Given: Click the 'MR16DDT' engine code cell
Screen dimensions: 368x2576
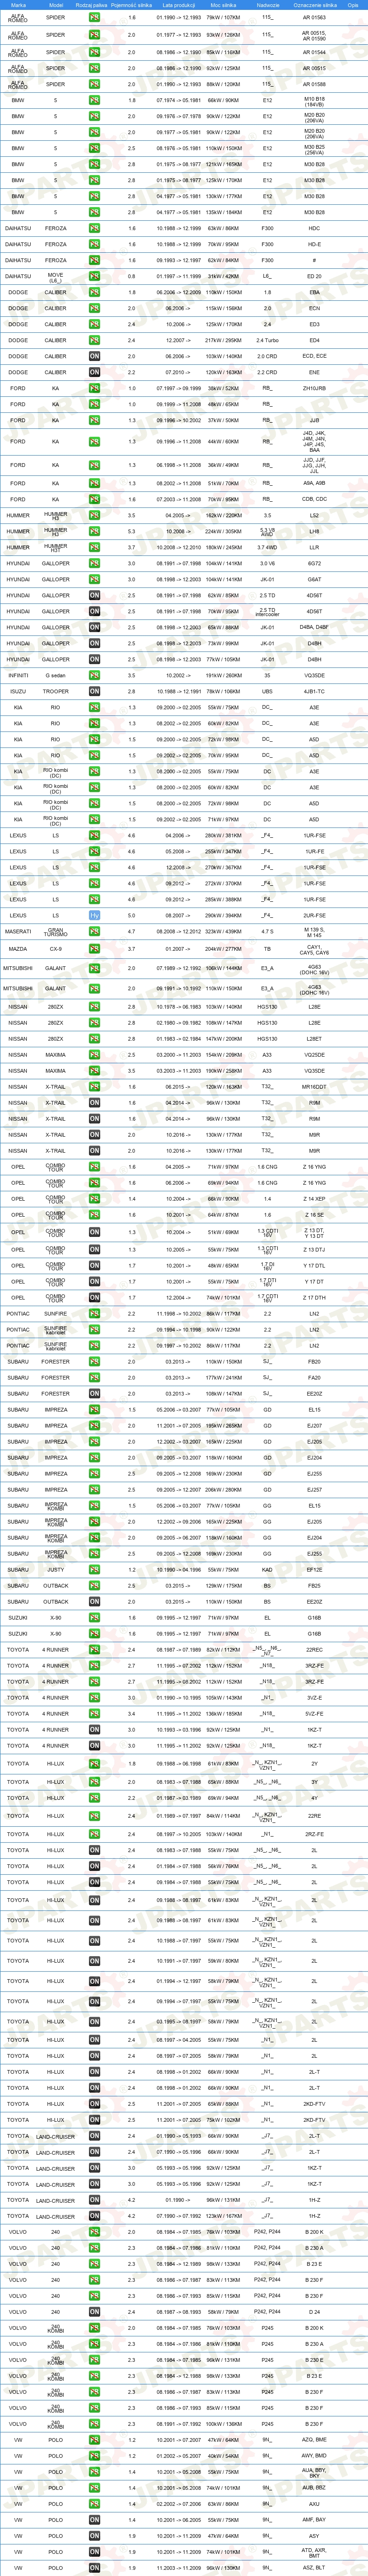Looking at the screenshot, I should coord(314,1087).
